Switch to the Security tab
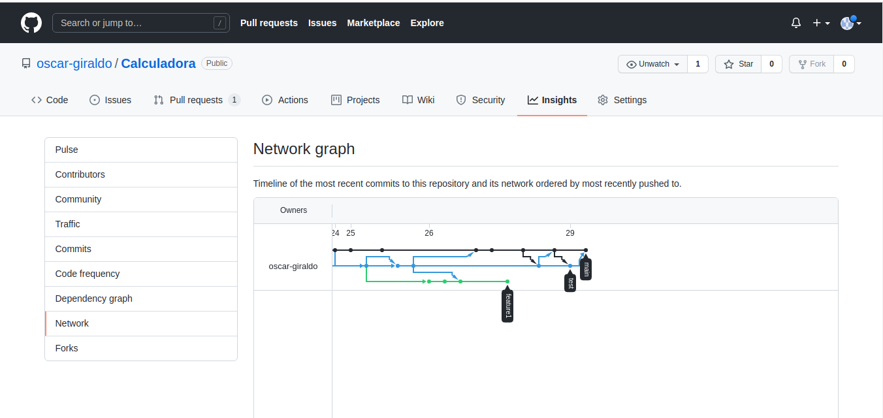883x418 pixels. tap(481, 100)
